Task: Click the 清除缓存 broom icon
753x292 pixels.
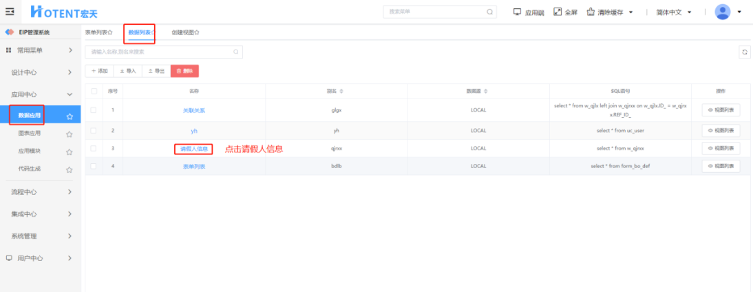Action: (x=591, y=12)
